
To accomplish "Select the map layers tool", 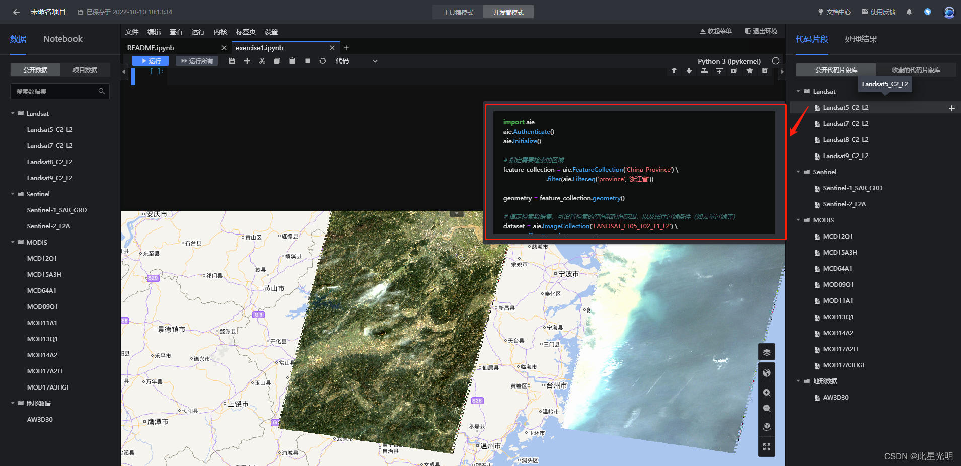I will pos(766,352).
